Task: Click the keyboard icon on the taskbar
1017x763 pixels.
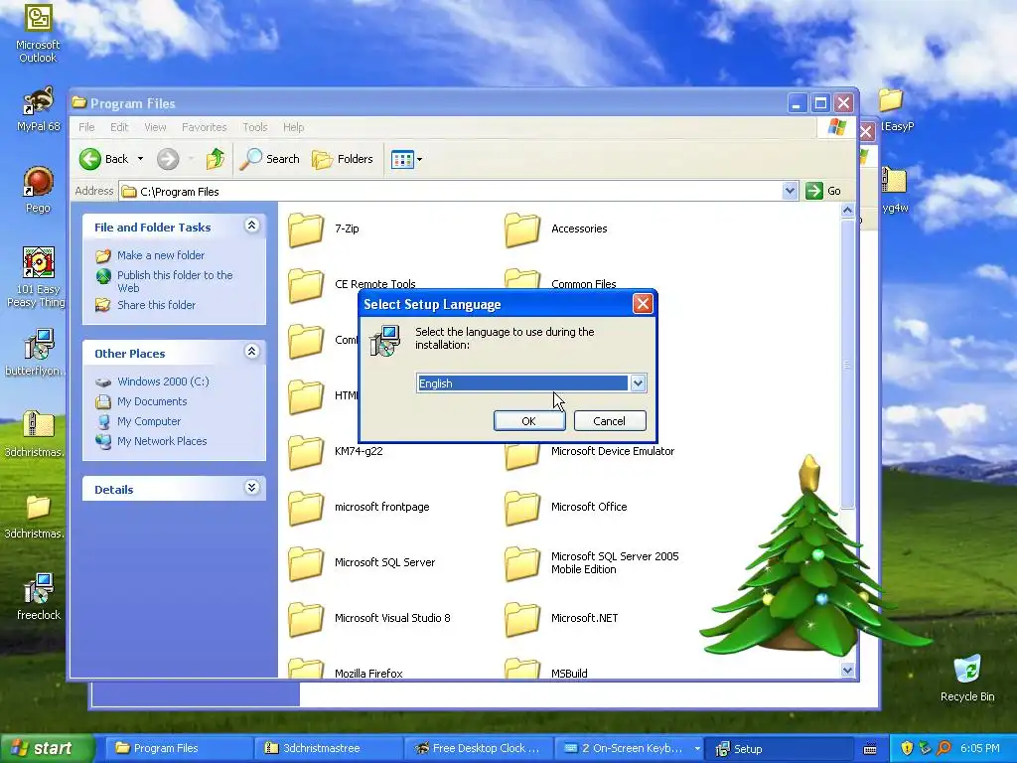Action: pos(870,749)
